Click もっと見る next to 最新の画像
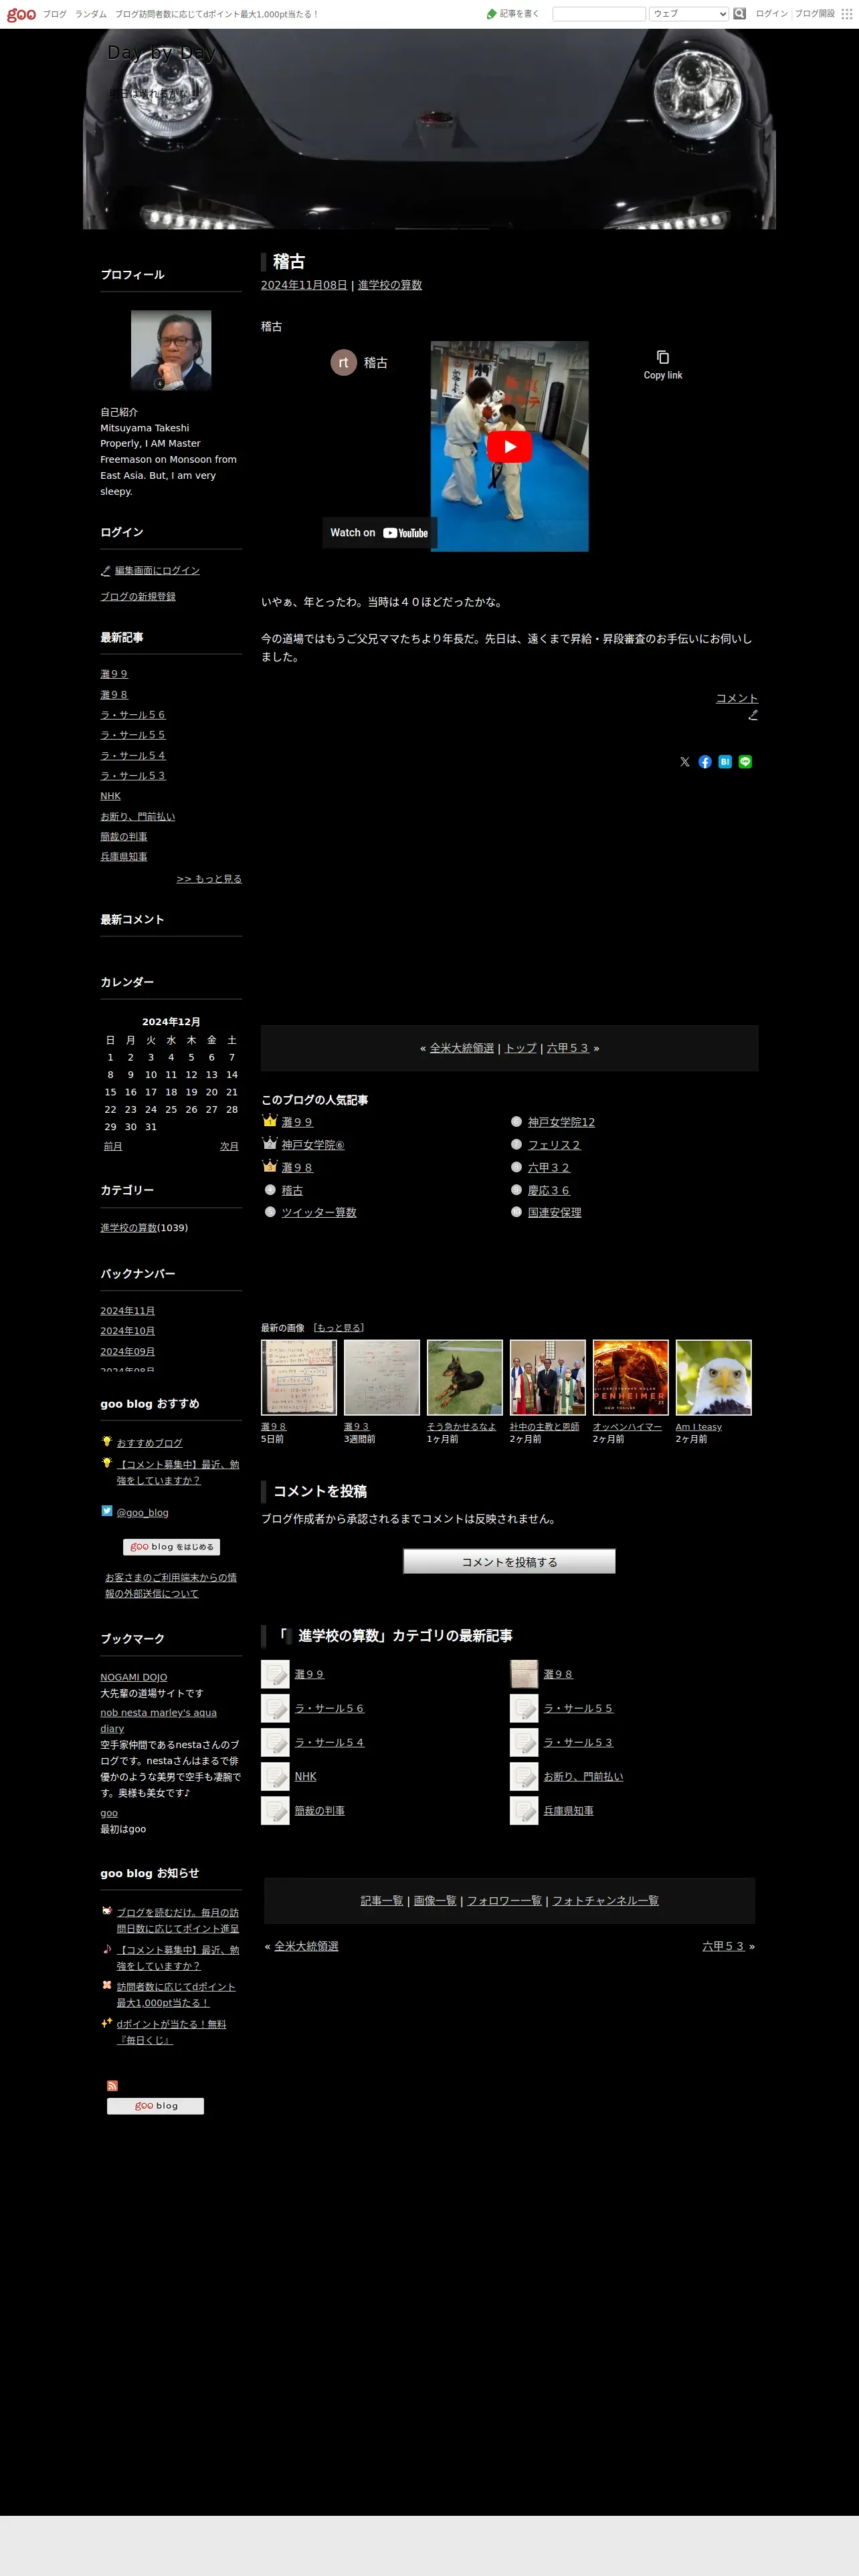Screen dimensions: 859x2576 pos(339,1328)
